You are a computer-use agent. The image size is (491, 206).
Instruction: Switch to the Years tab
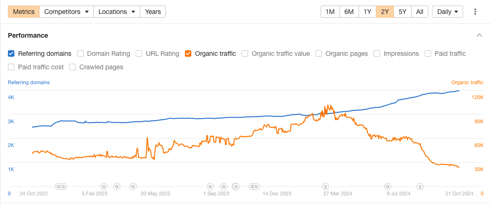(153, 12)
